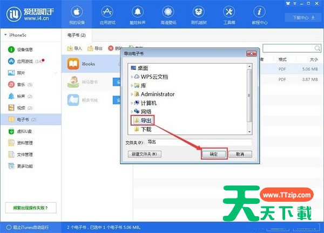Image resolution: width=324 pixels, height=233 pixels.
Task: Open the 高清壁纸 wallpapers section
Action: (168, 15)
